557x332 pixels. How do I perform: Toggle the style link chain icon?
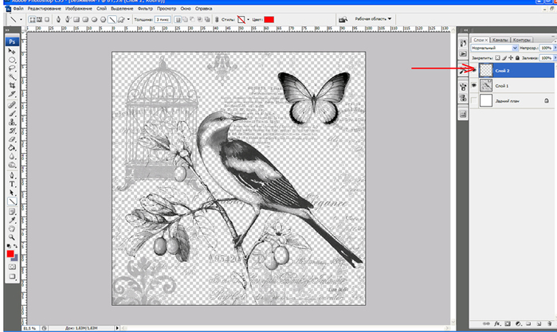pyautogui.click(x=217, y=20)
